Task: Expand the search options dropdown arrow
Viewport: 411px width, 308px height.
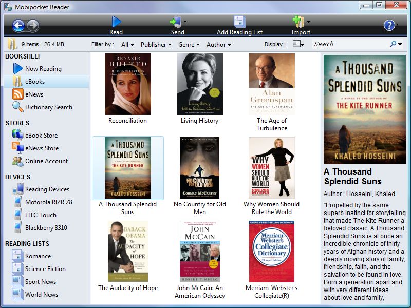Action: tap(400, 44)
